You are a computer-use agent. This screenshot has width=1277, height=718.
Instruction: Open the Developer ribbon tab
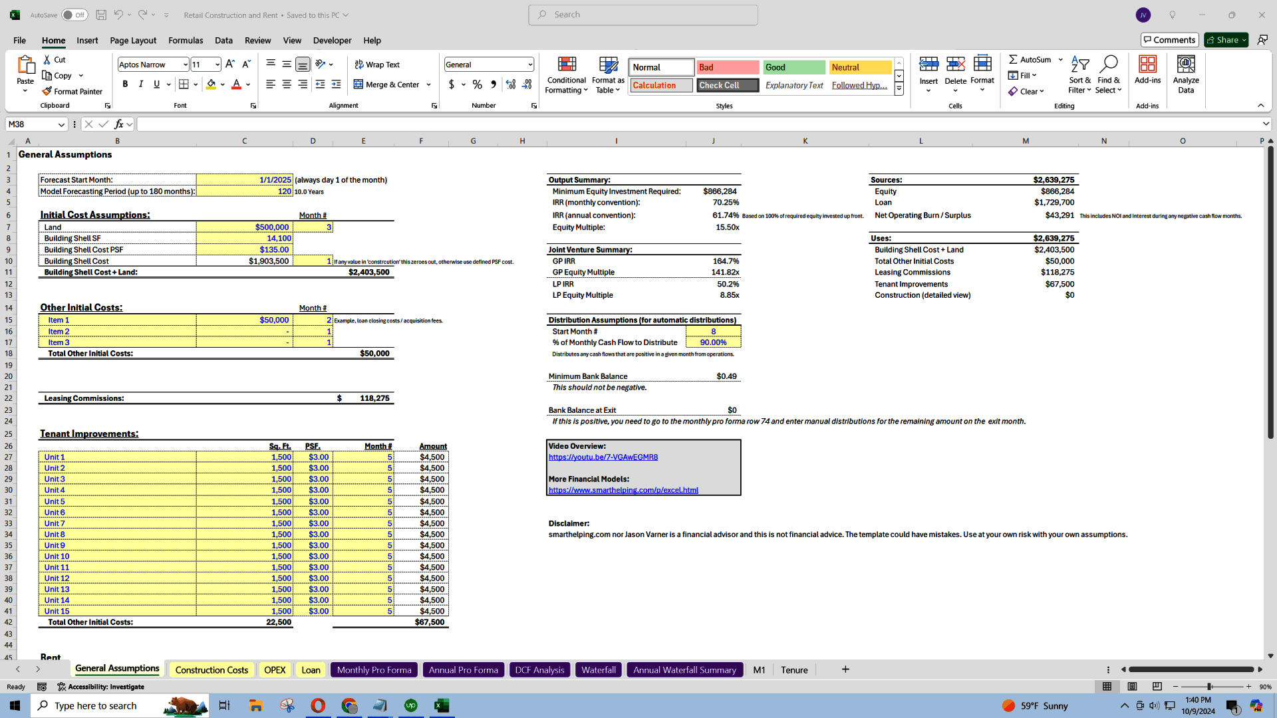coord(332,41)
